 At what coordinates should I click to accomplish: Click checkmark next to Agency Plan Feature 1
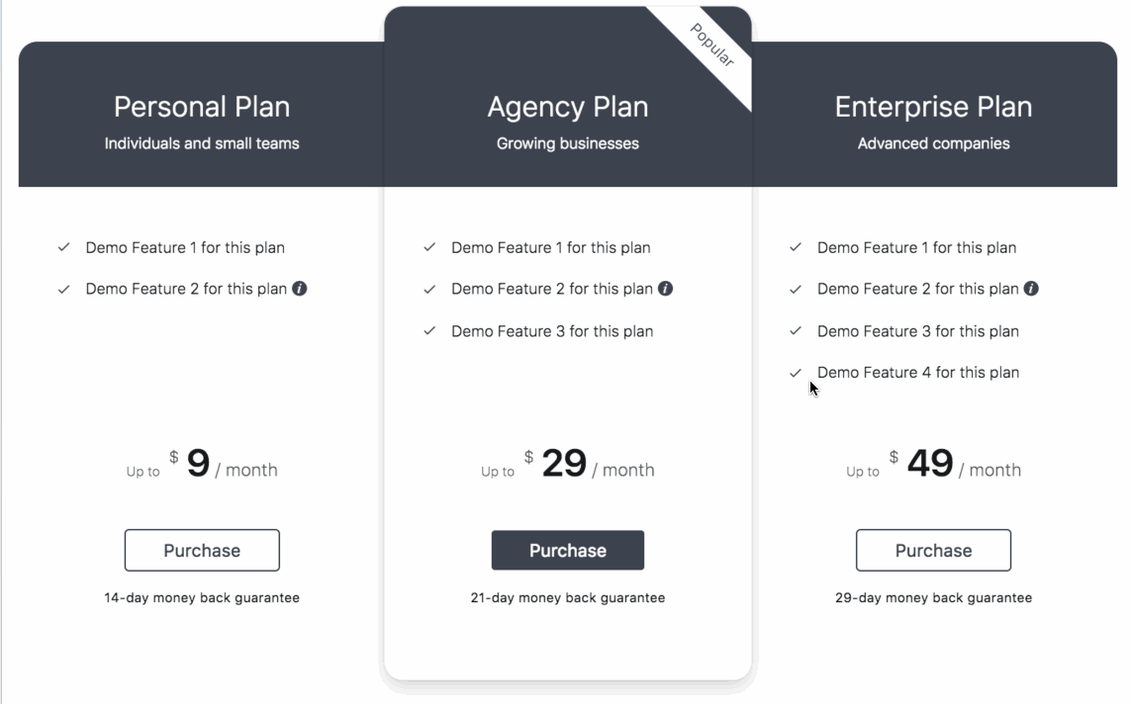coord(429,247)
